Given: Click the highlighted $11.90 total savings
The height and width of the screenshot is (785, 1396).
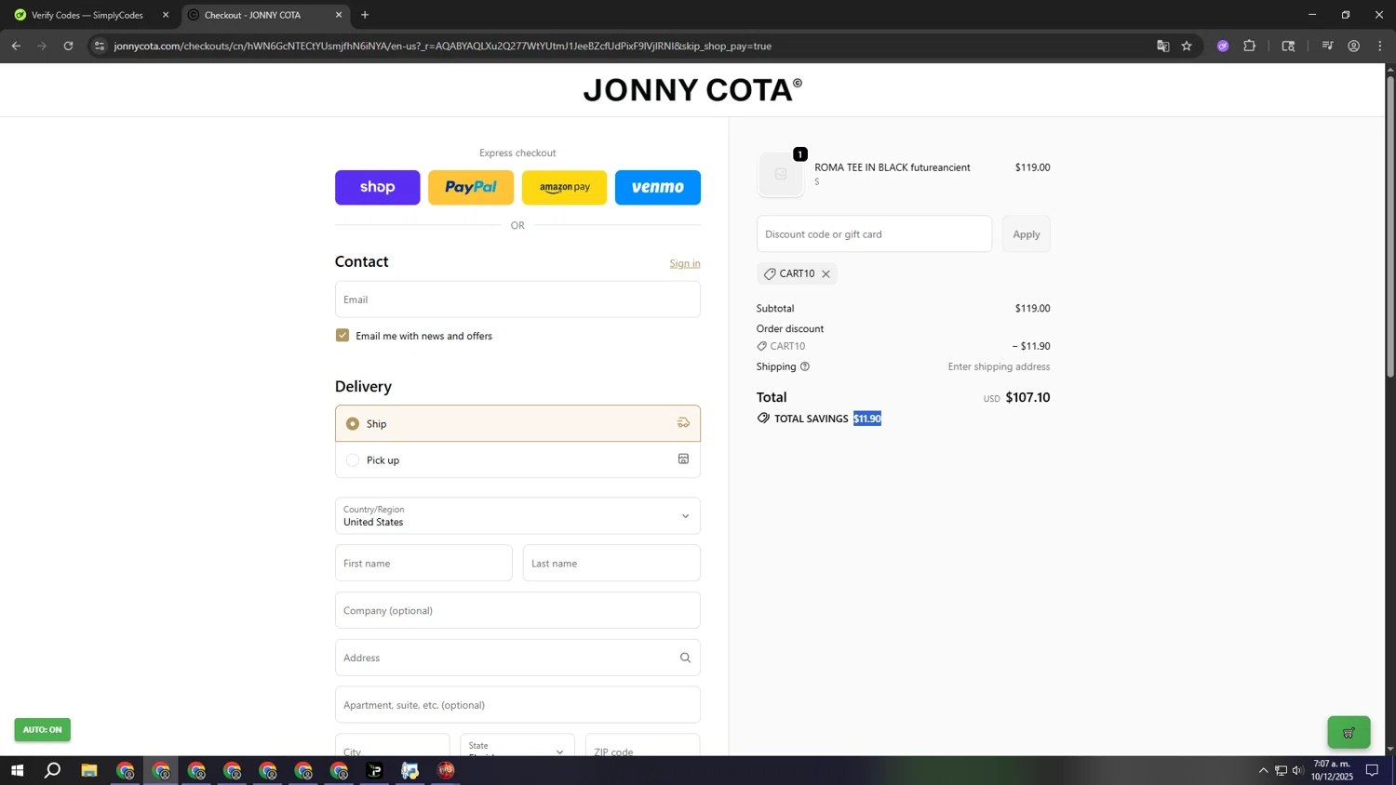Looking at the screenshot, I should coord(867,419).
